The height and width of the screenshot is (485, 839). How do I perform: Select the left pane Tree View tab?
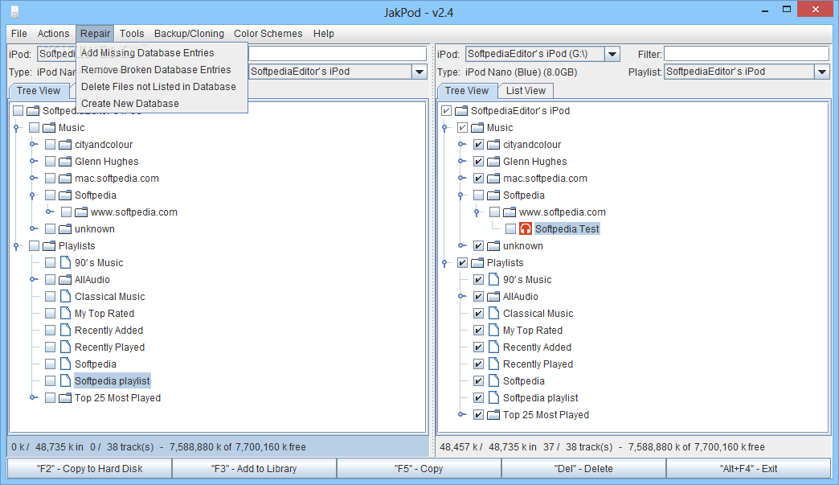[x=39, y=91]
